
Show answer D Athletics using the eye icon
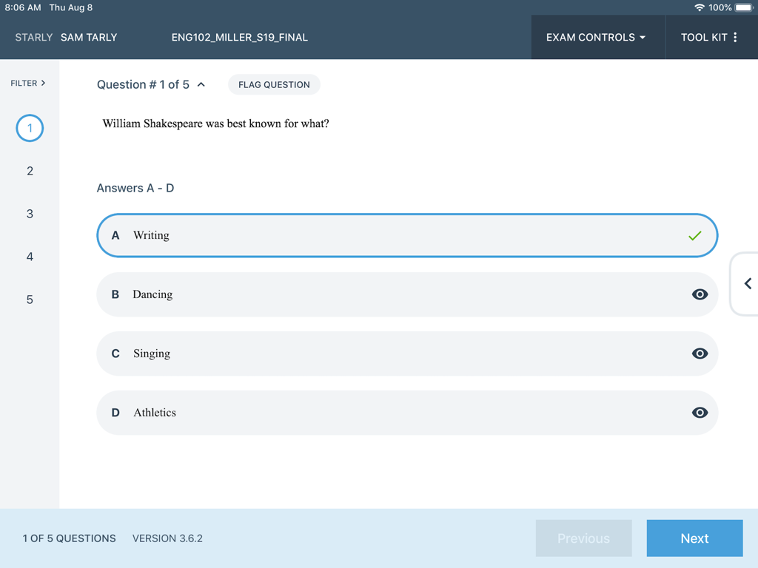pyautogui.click(x=700, y=413)
